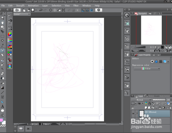
Task: Open the Color Wheel palette
Action: tap(10, 34)
